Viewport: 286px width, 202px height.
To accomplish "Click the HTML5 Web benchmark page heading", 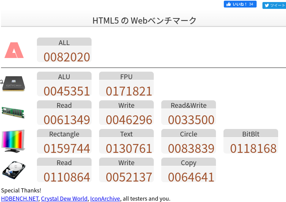I will (x=144, y=20).
